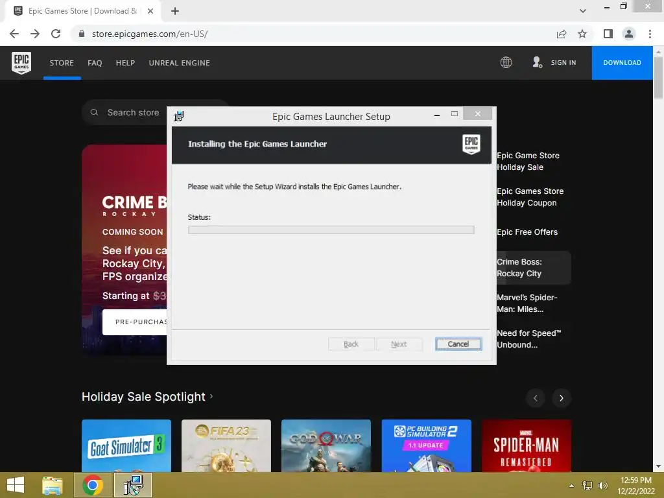This screenshot has width=664, height=498.
Task: Cancel the Epic Games Launcher setup
Action: [x=458, y=344]
